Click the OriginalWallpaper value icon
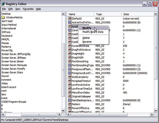The width and height of the screenshot is (159, 123). (70, 96)
